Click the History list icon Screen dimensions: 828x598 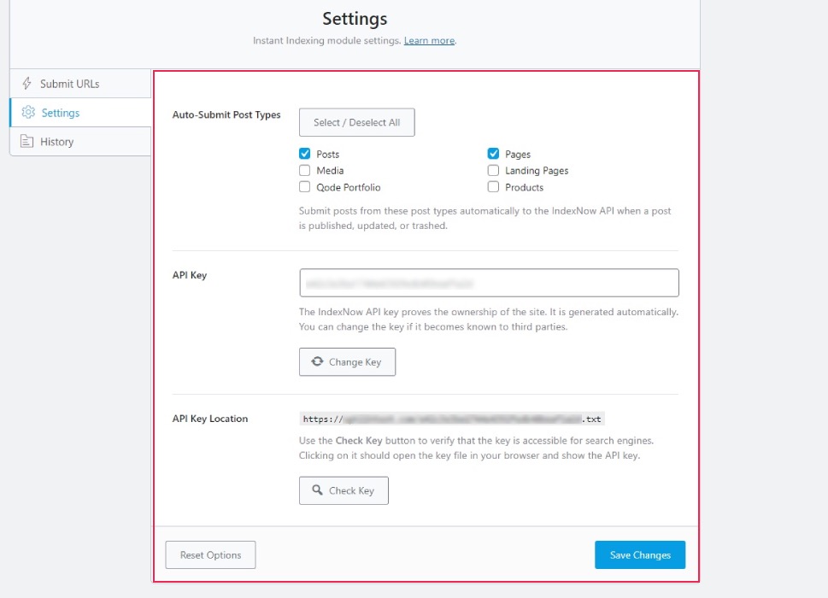pos(26,142)
